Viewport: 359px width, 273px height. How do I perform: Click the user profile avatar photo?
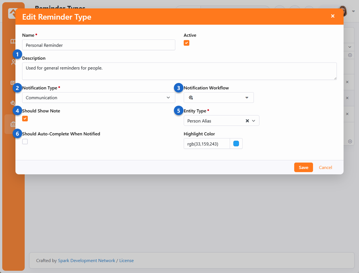click(x=343, y=11)
